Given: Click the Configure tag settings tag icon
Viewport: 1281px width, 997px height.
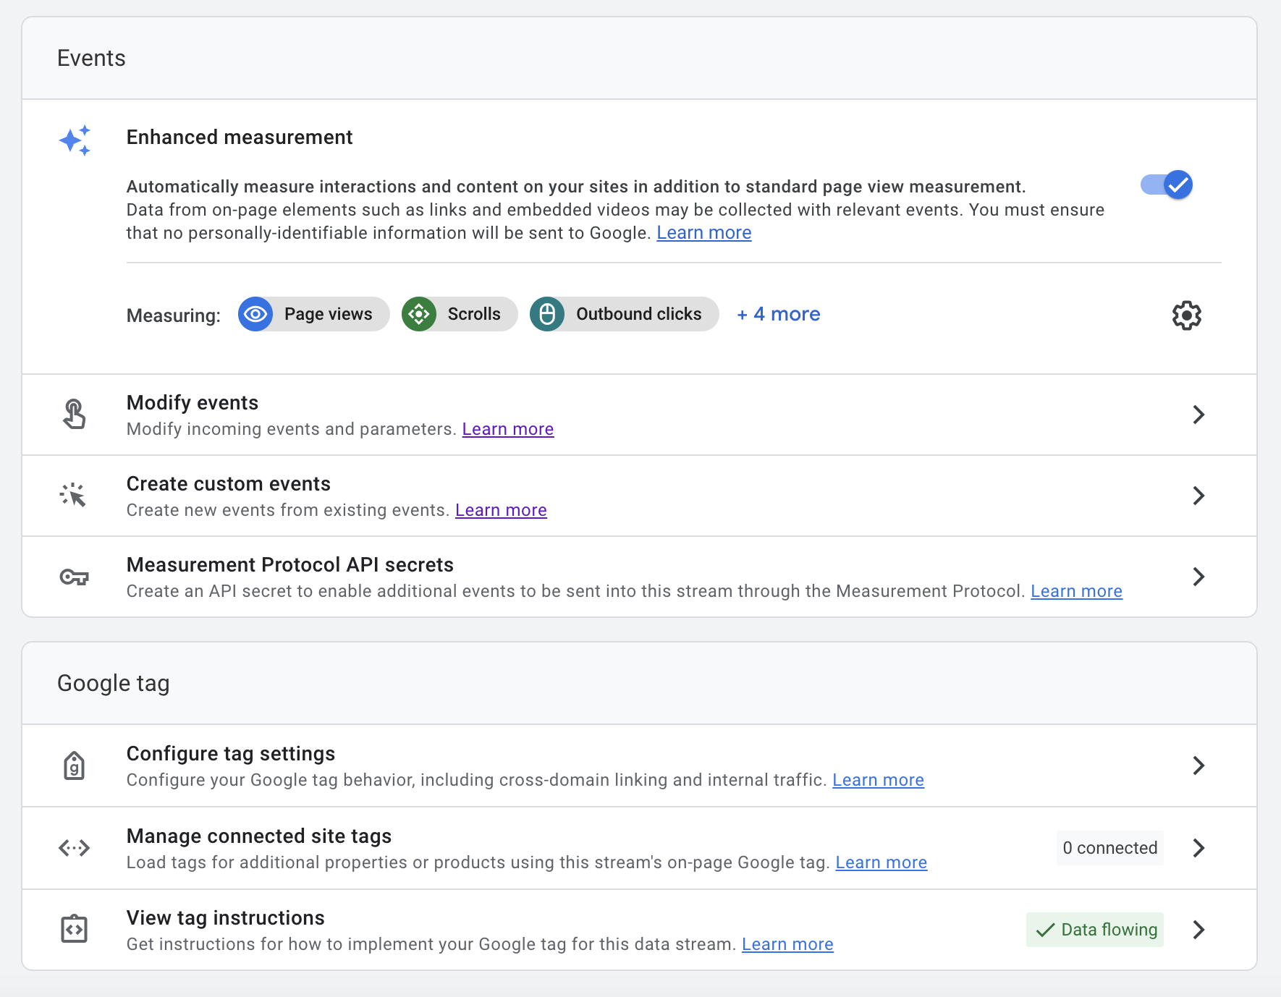Looking at the screenshot, I should [74, 765].
